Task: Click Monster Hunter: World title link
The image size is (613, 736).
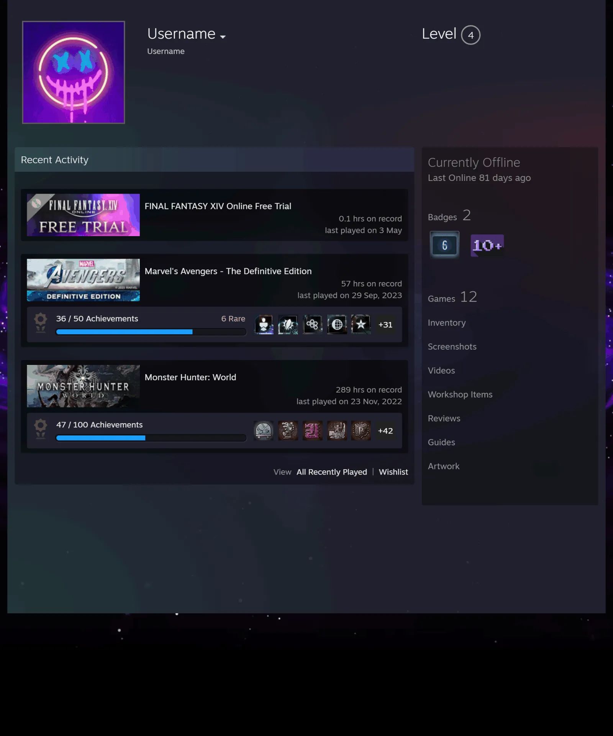Action: coord(190,377)
